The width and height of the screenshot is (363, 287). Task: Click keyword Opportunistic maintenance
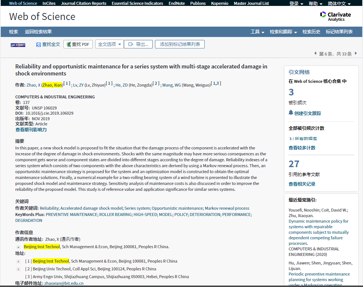(x=177, y=208)
